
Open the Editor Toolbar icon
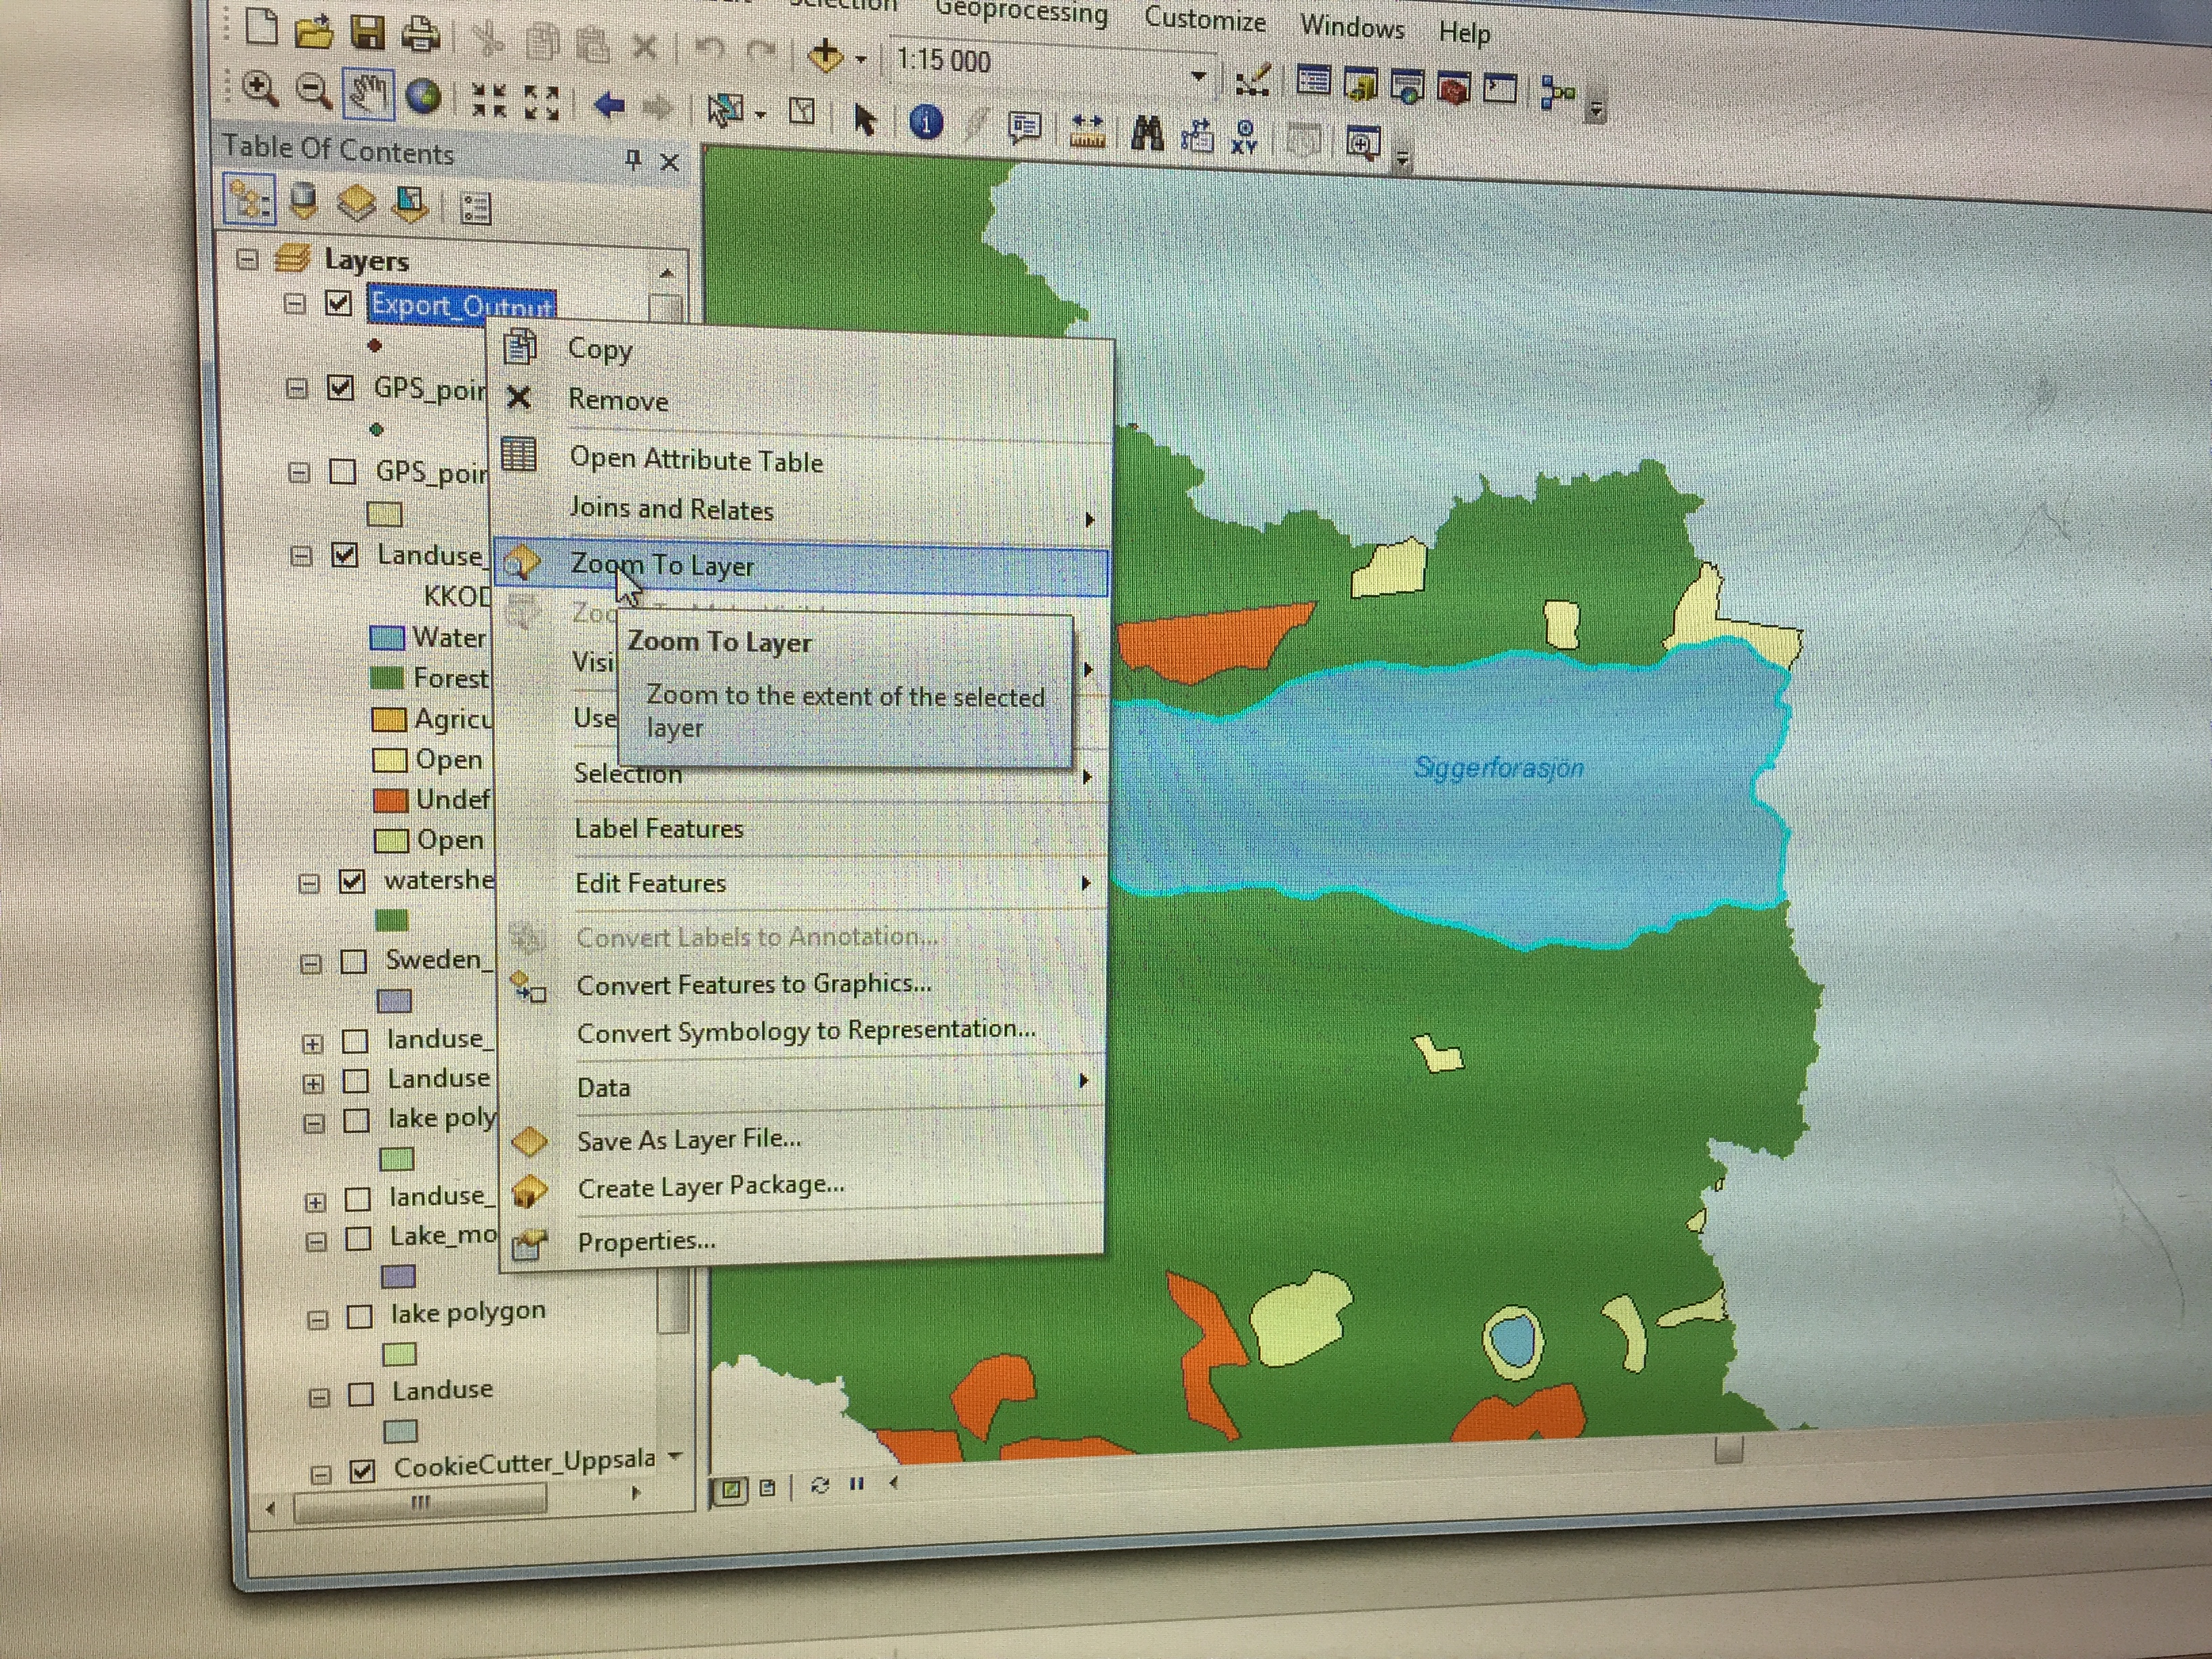[1252, 79]
